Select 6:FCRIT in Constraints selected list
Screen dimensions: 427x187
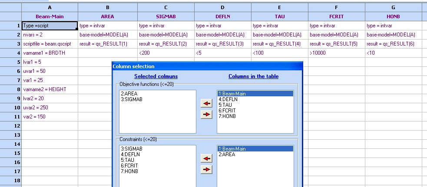click(x=129, y=166)
